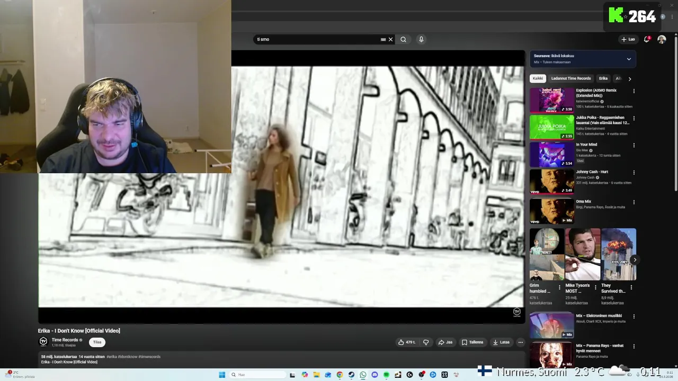Open In Your Mind thumbnail
This screenshot has height=381, width=678.
tap(551, 155)
